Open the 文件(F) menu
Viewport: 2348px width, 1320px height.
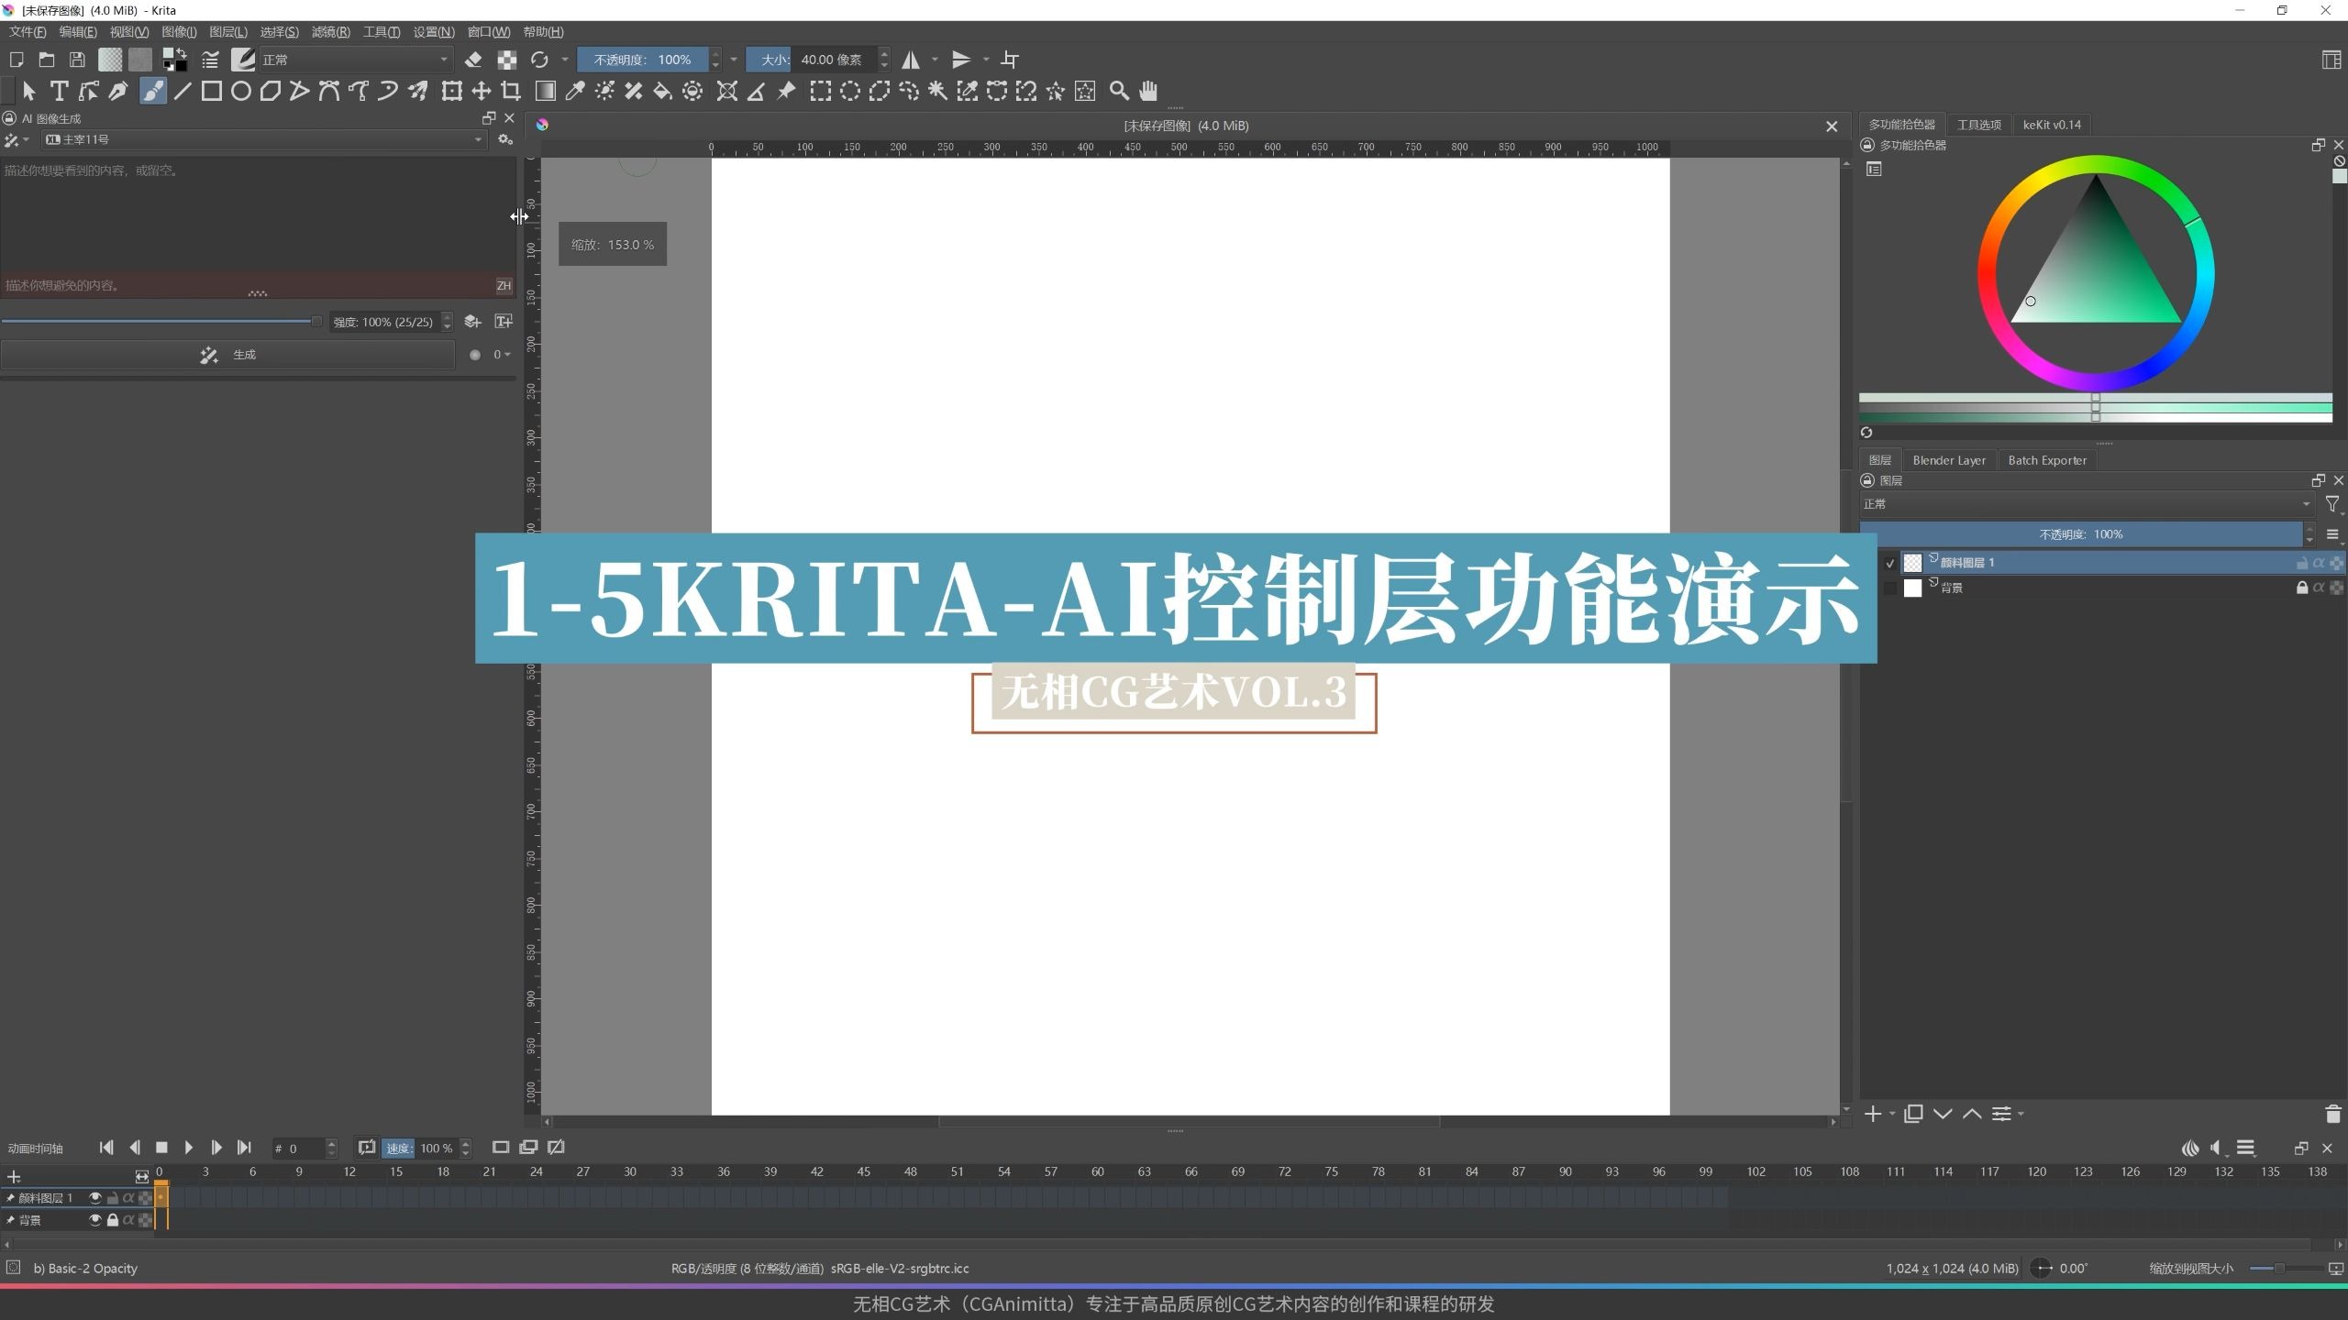(28, 32)
